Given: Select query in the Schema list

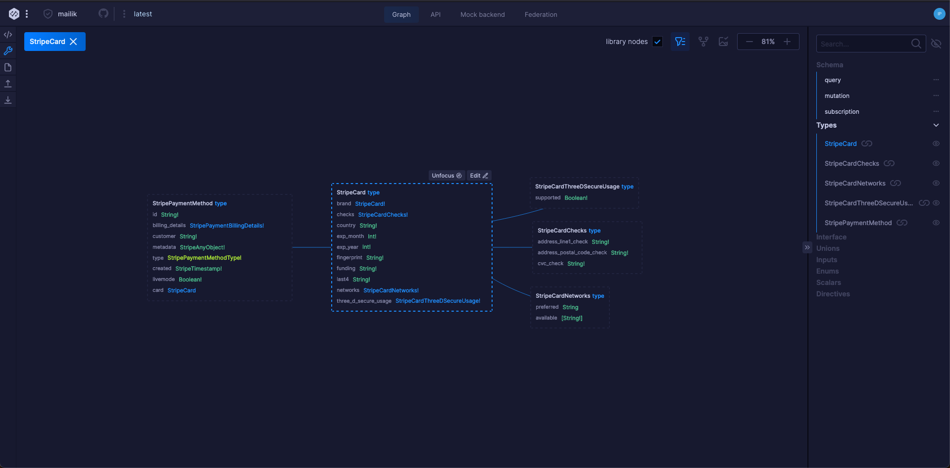Looking at the screenshot, I should coord(833,80).
